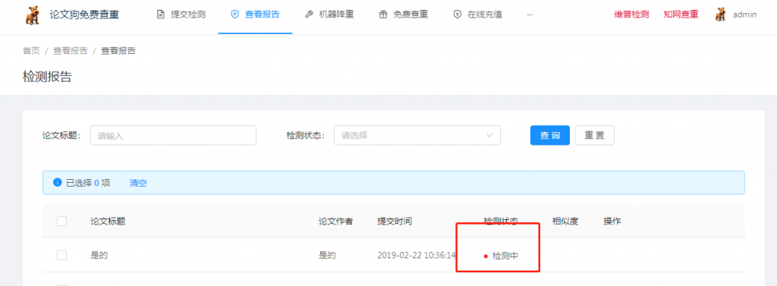Click the 机器降重 wrench icon
The image size is (777, 286).
coord(309,14)
